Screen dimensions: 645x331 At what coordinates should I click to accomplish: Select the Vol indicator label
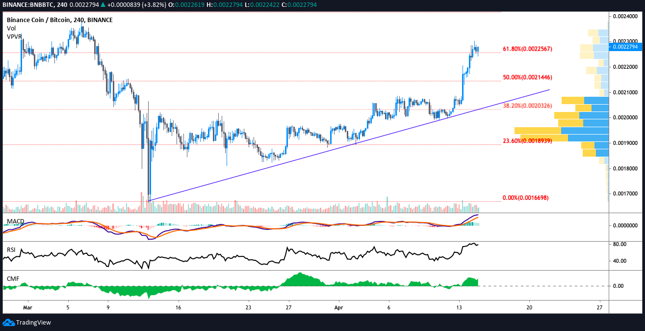[11, 28]
